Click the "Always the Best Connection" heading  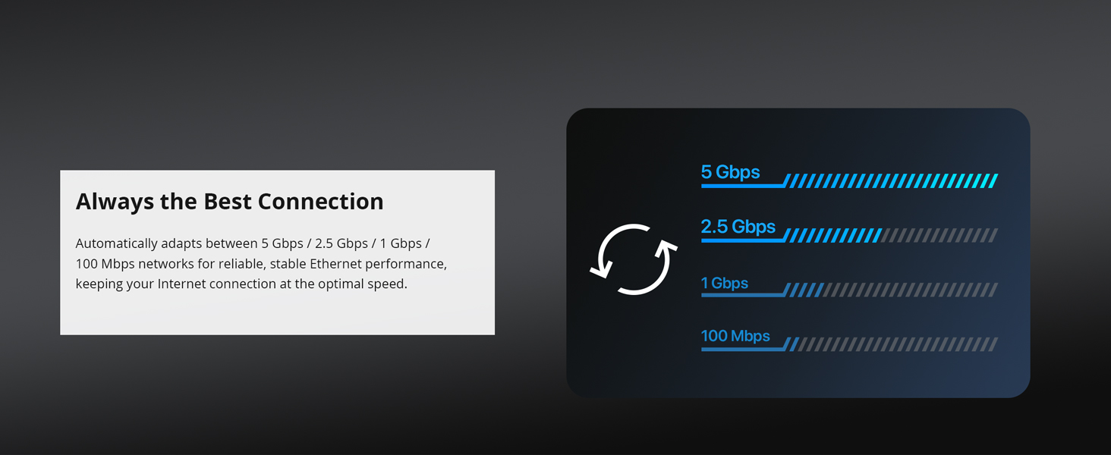[229, 201]
